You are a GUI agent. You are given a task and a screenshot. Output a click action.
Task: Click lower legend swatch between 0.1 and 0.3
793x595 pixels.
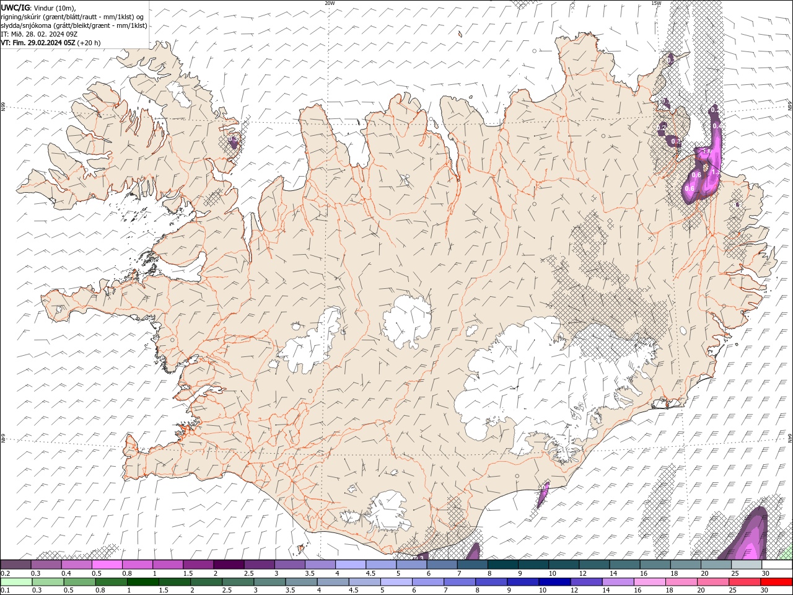coord(16,582)
